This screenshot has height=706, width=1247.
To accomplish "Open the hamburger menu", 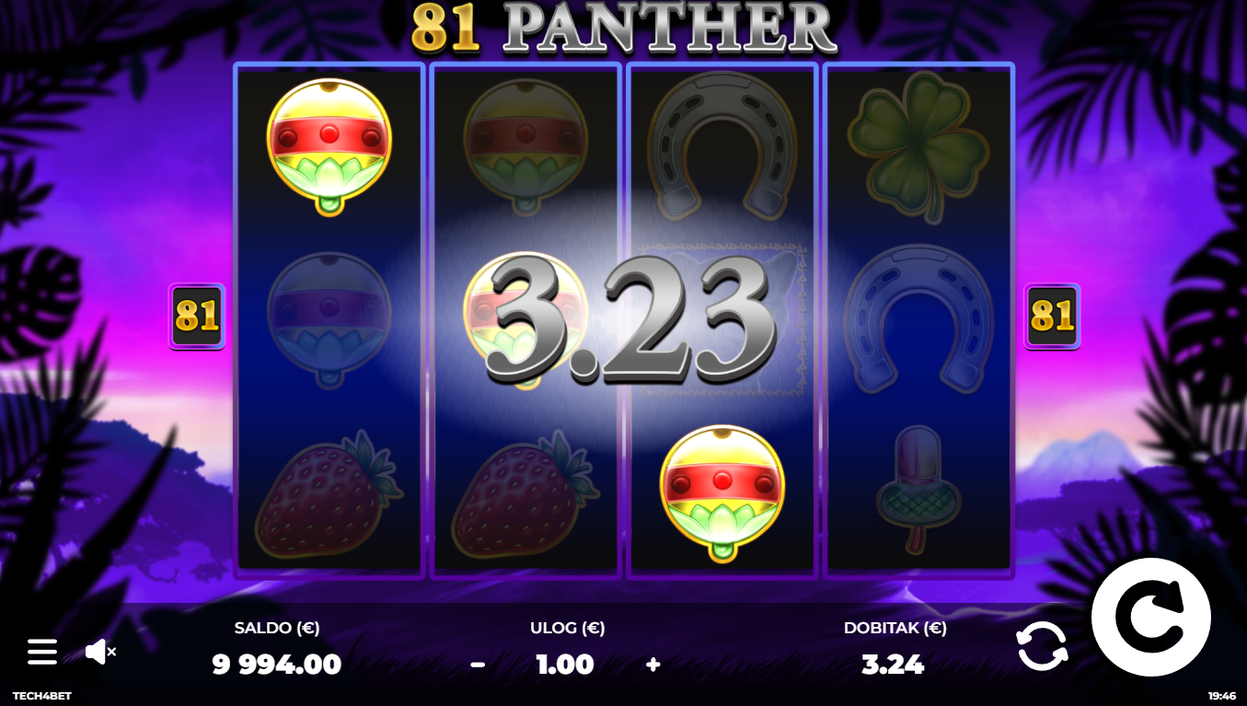I will (x=42, y=652).
